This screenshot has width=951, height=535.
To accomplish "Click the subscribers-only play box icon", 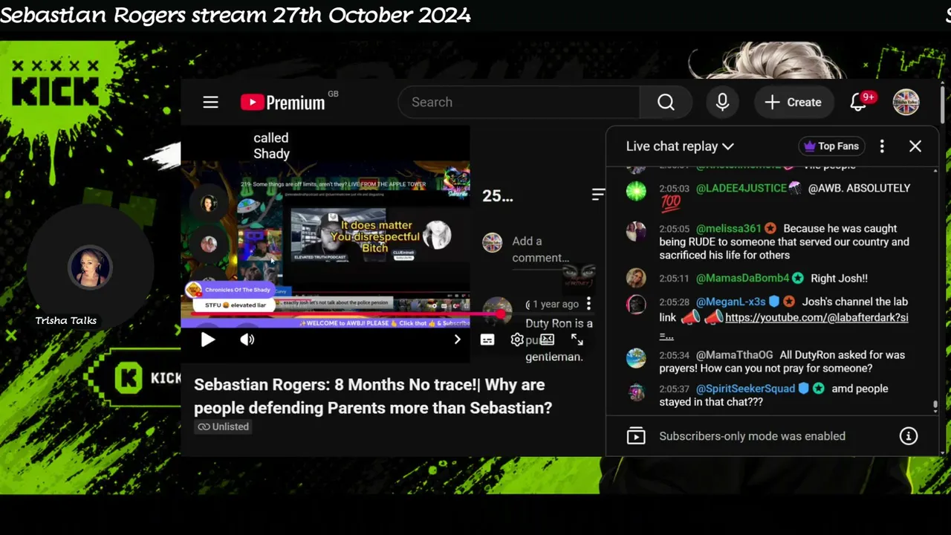I will coord(636,436).
